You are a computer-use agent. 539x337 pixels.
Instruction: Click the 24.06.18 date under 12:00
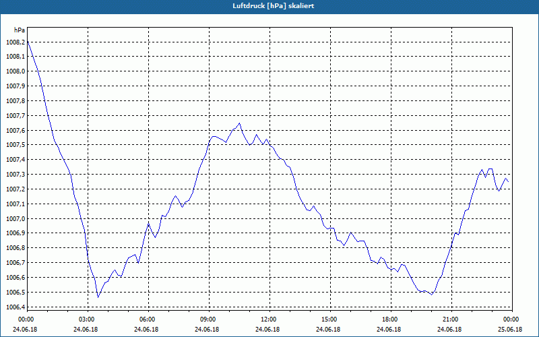pos(267,330)
